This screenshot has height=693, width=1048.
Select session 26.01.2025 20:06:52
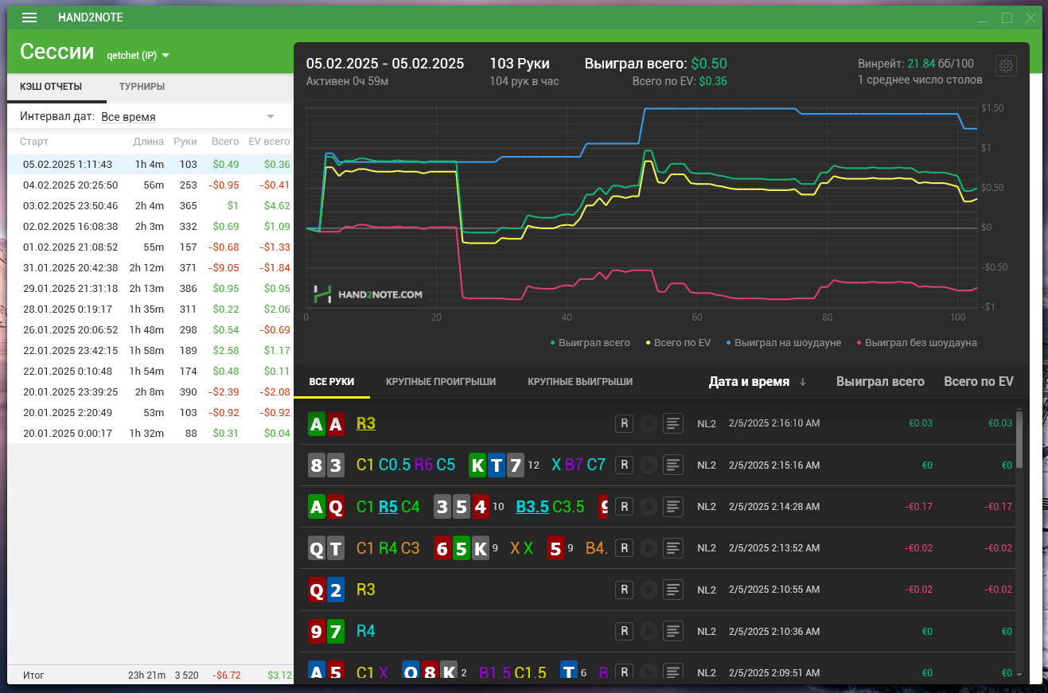click(x=150, y=330)
